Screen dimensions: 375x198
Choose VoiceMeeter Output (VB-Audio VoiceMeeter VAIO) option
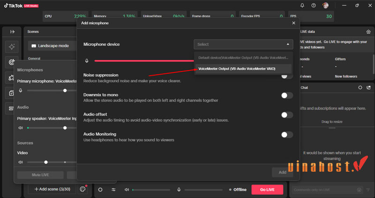(x=243, y=69)
